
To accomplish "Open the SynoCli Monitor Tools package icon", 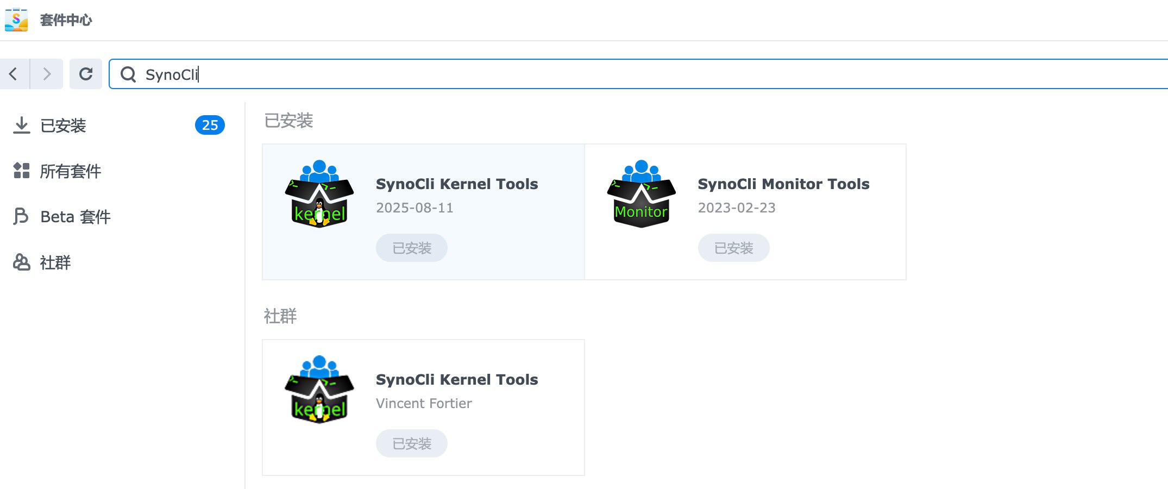I will [642, 194].
